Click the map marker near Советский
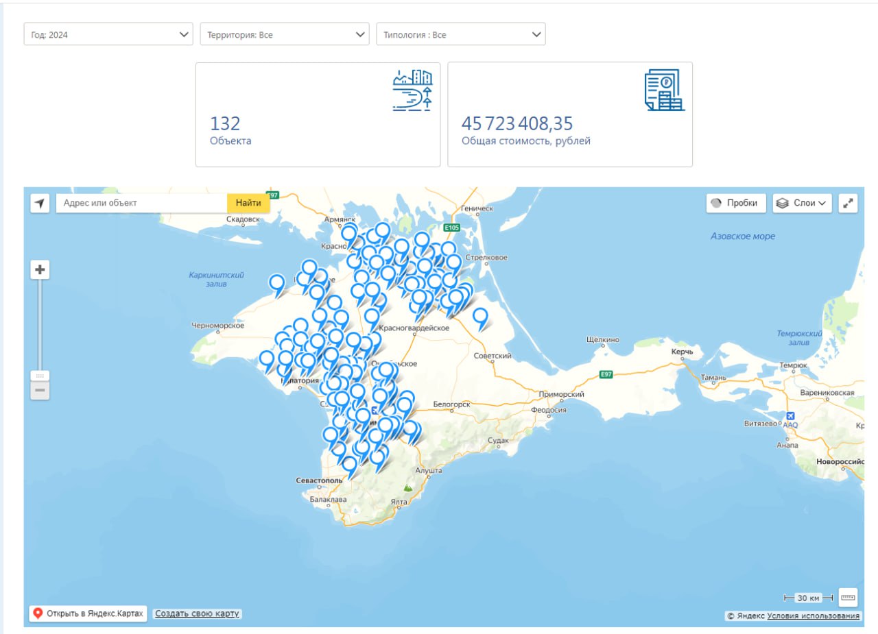The width and height of the screenshot is (878, 634). pyautogui.click(x=480, y=317)
